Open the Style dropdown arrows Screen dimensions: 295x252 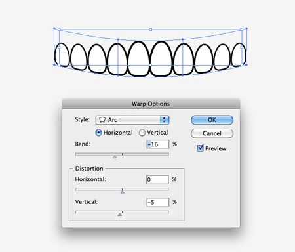pos(165,120)
